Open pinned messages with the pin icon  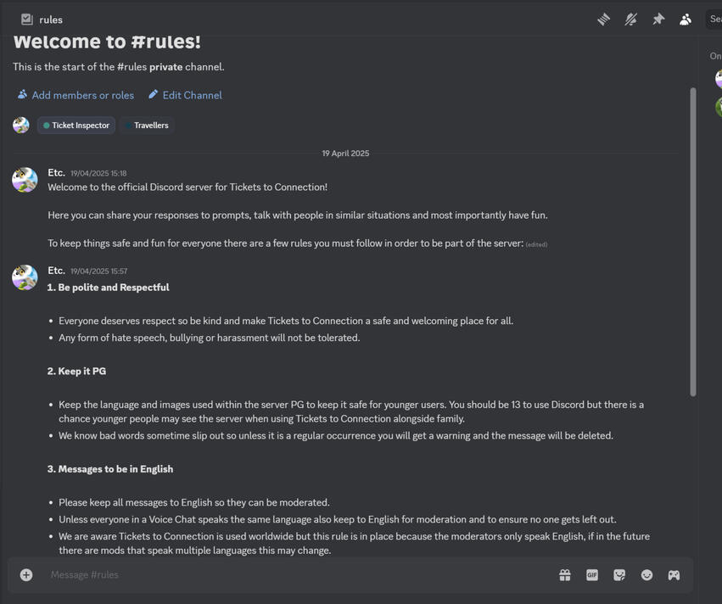(658, 19)
